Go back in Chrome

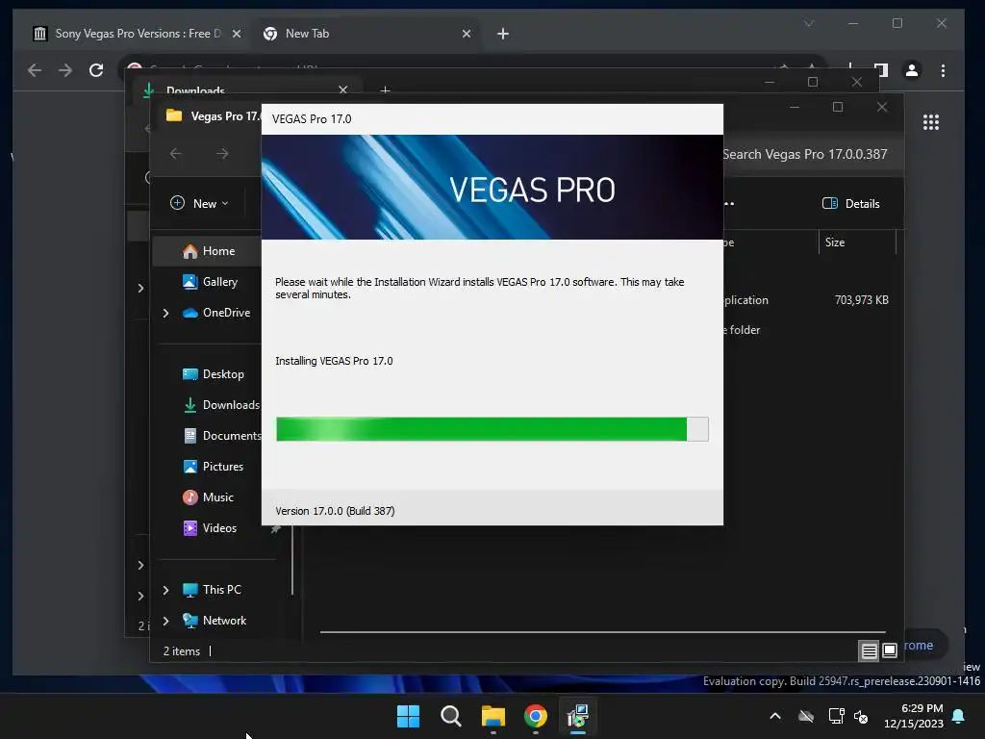35,70
